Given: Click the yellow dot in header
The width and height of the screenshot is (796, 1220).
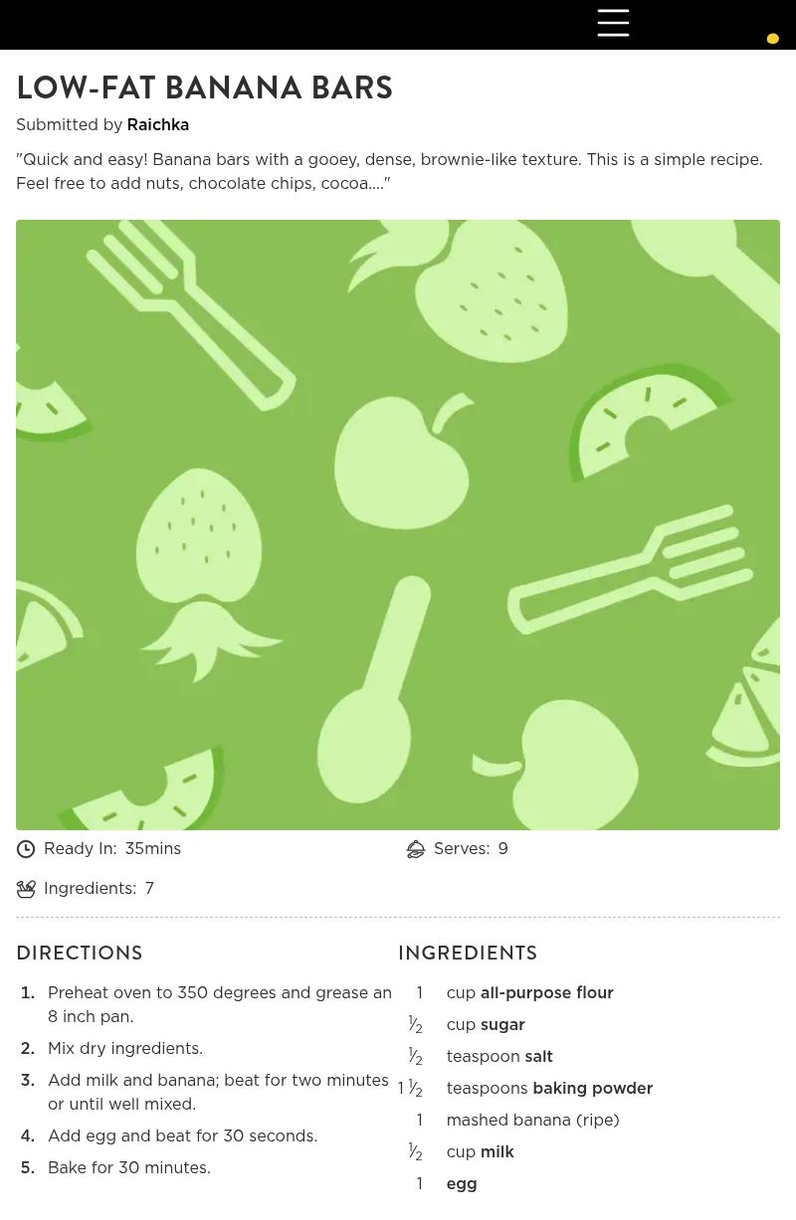Looking at the screenshot, I should [772, 39].
